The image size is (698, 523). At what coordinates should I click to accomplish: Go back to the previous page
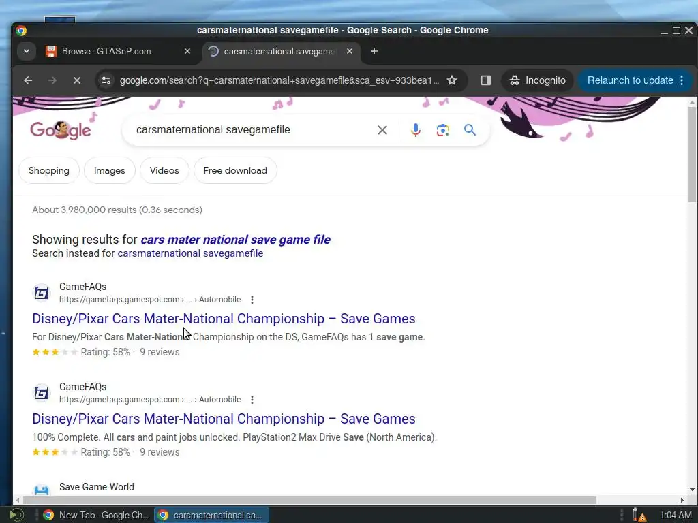tap(28, 80)
